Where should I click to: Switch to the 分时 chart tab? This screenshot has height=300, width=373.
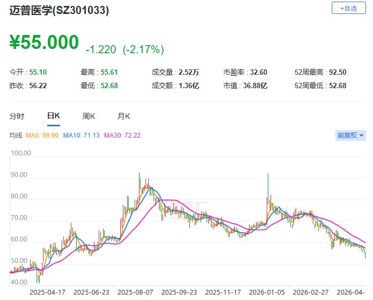[17, 116]
